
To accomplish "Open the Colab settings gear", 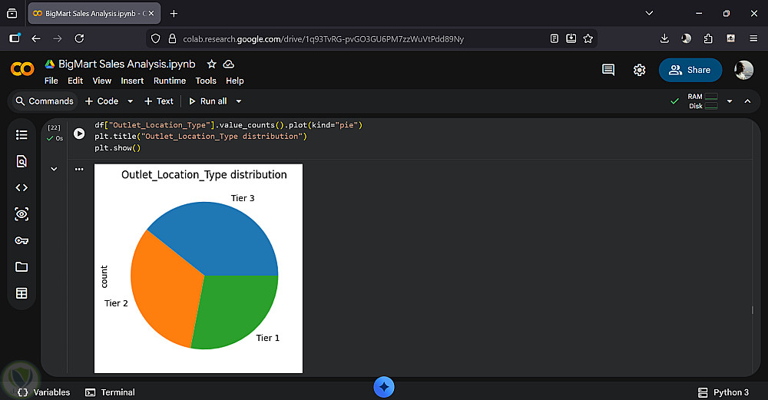I will pyautogui.click(x=639, y=70).
